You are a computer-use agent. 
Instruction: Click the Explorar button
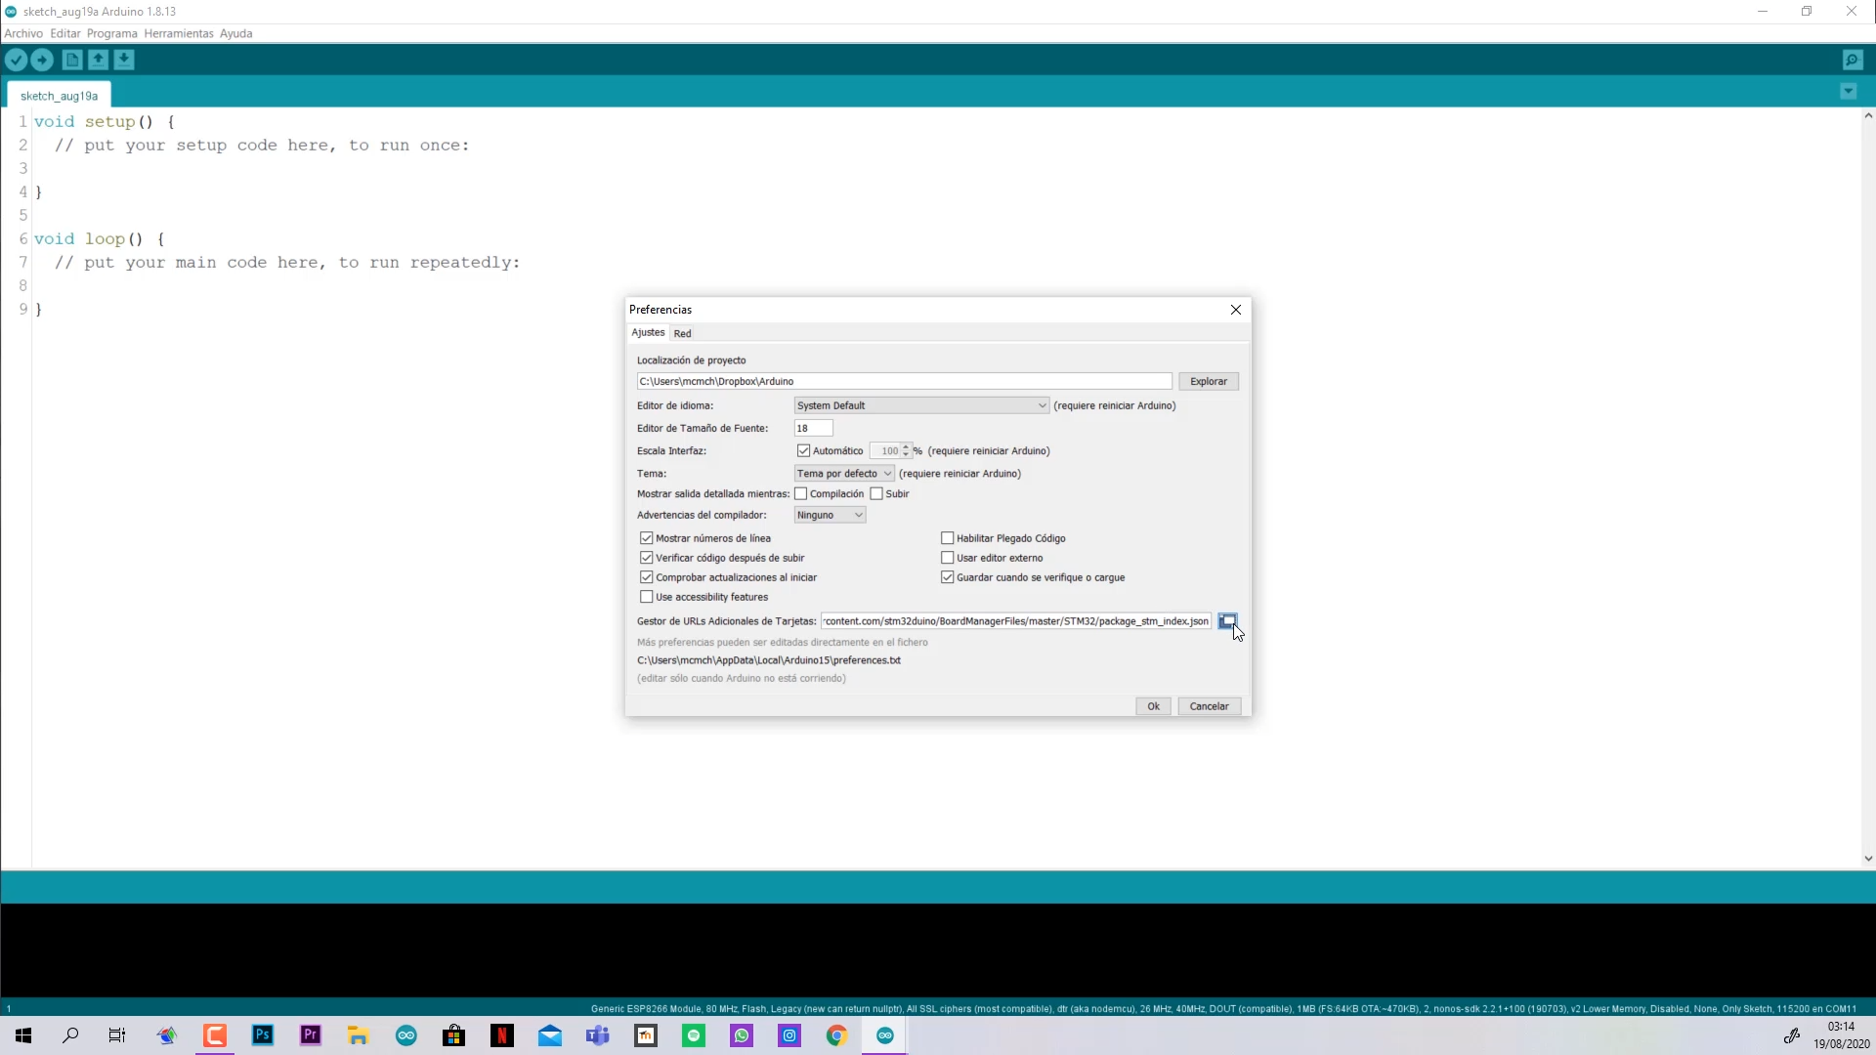coord(1208,382)
